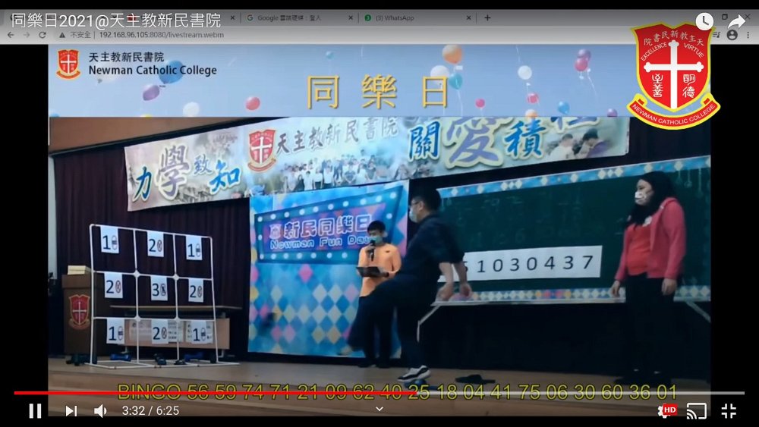
Task: Skip to the next video
Action: point(71,411)
